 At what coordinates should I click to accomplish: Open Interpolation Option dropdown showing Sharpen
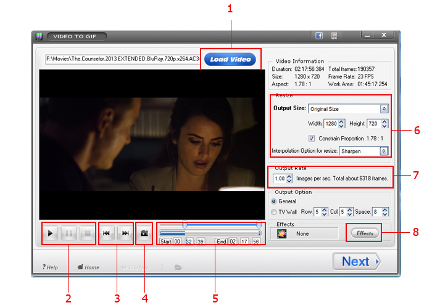(x=384, y=151)
